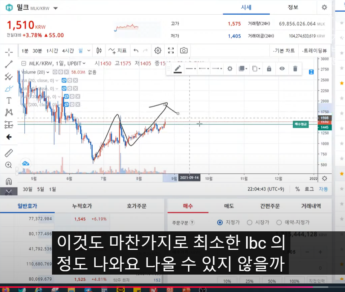Select the pitchfork drawing tool
345x292 pixels.
tap(9, 76)
